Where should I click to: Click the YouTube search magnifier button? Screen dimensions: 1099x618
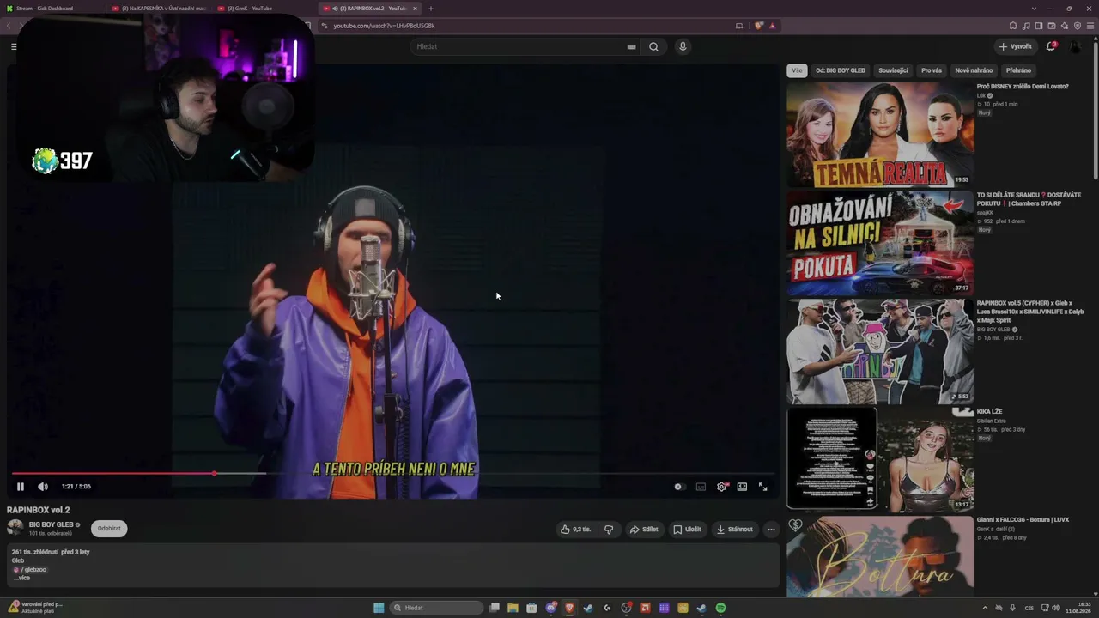[x=653, y=46]
